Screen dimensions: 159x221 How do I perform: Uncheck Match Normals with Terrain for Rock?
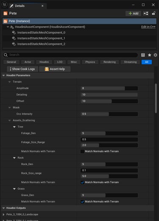click(x=82, y=183)
